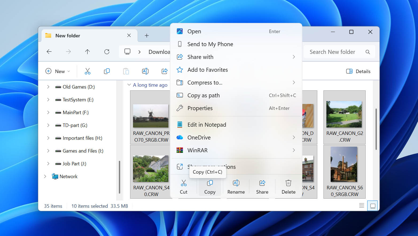Click the search magnifier icon
This screenshot has width=418, height=236.
[368, 52]
